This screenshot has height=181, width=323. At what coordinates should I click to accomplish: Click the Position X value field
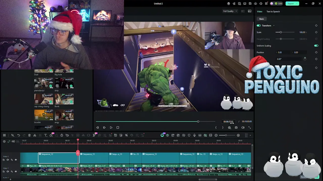(x=283, y=52)
